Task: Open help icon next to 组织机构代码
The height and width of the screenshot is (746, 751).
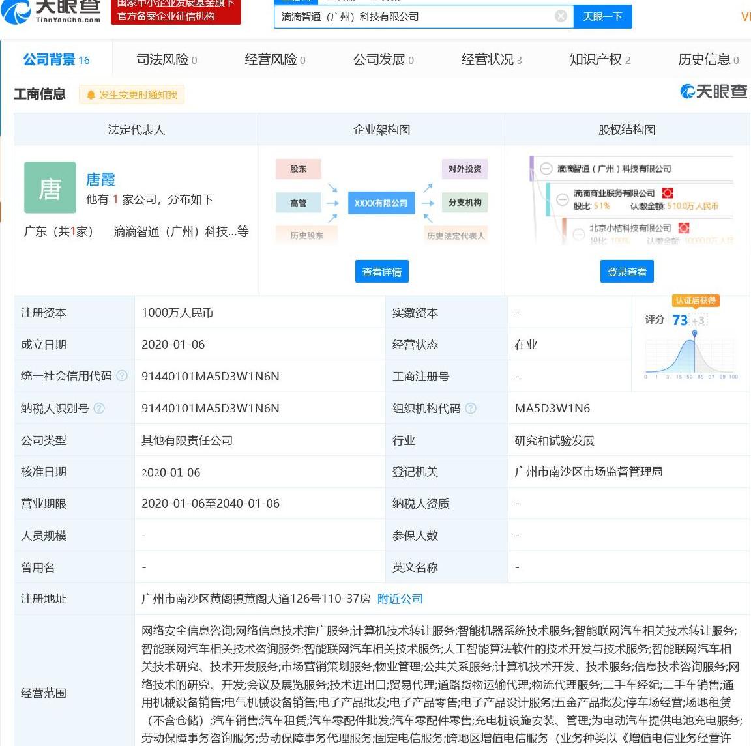Action: tap(471, 408)
